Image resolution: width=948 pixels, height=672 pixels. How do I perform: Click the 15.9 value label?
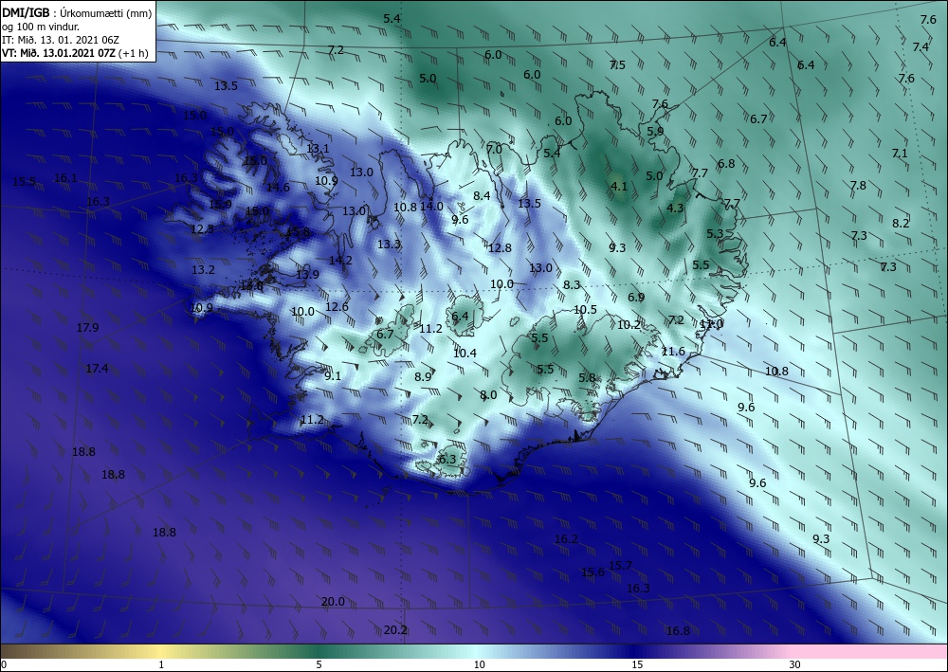click(x=220, y=205)
